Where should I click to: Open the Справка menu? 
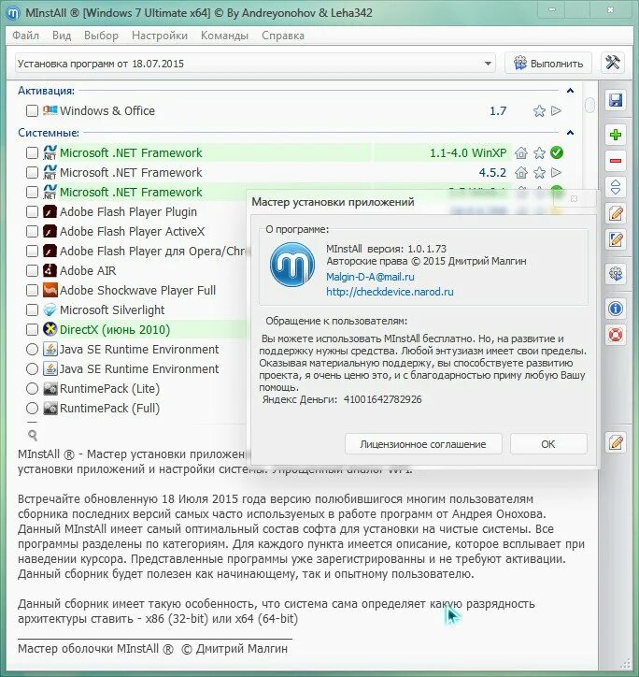point(283,36)
